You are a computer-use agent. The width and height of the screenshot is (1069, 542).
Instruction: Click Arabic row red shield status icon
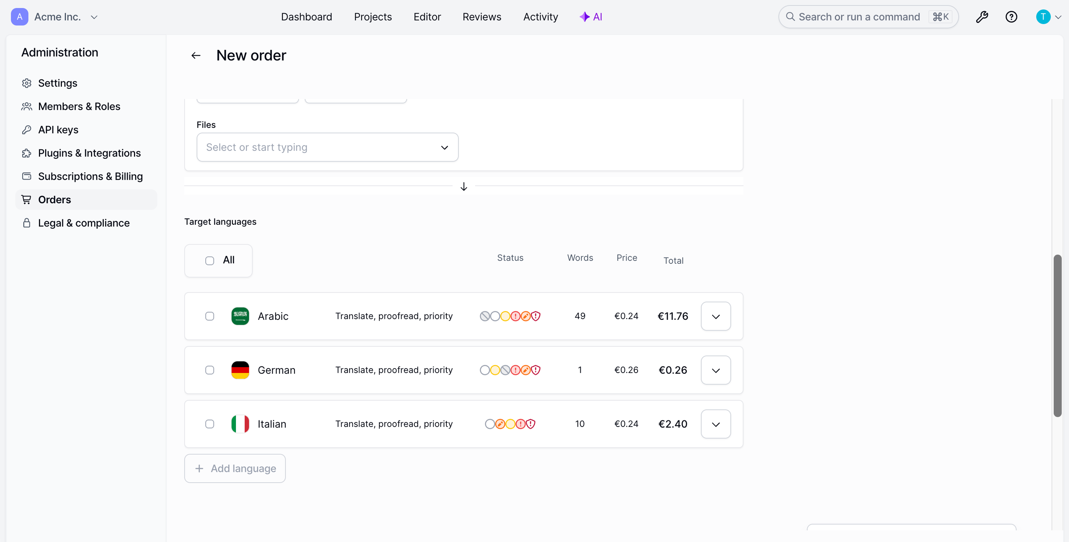[x=536, y=316]
